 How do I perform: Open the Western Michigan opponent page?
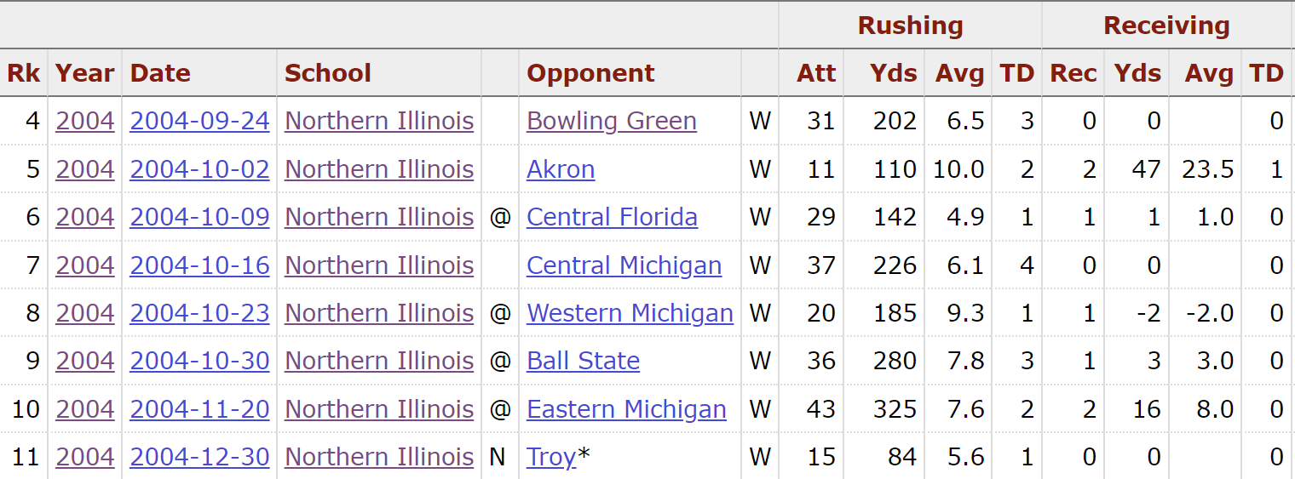(630, 313)
